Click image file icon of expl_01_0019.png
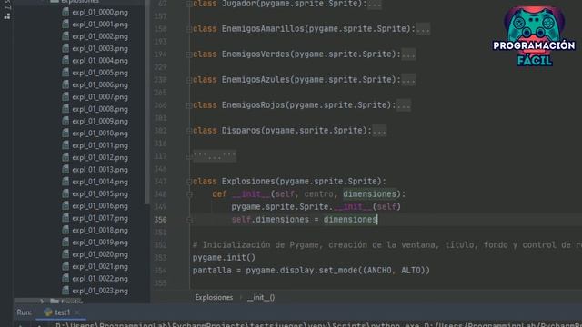This screenshot has height=327, width=582. click(x=65, y=243)
